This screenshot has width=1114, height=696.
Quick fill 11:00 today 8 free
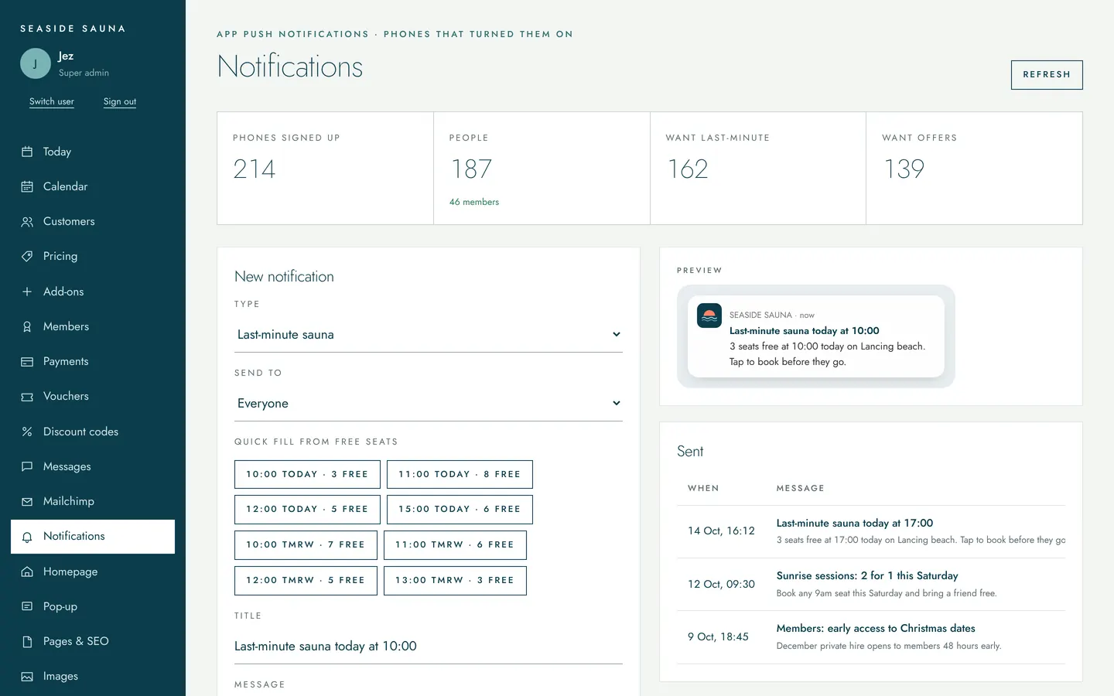click(x=460, y=474)
